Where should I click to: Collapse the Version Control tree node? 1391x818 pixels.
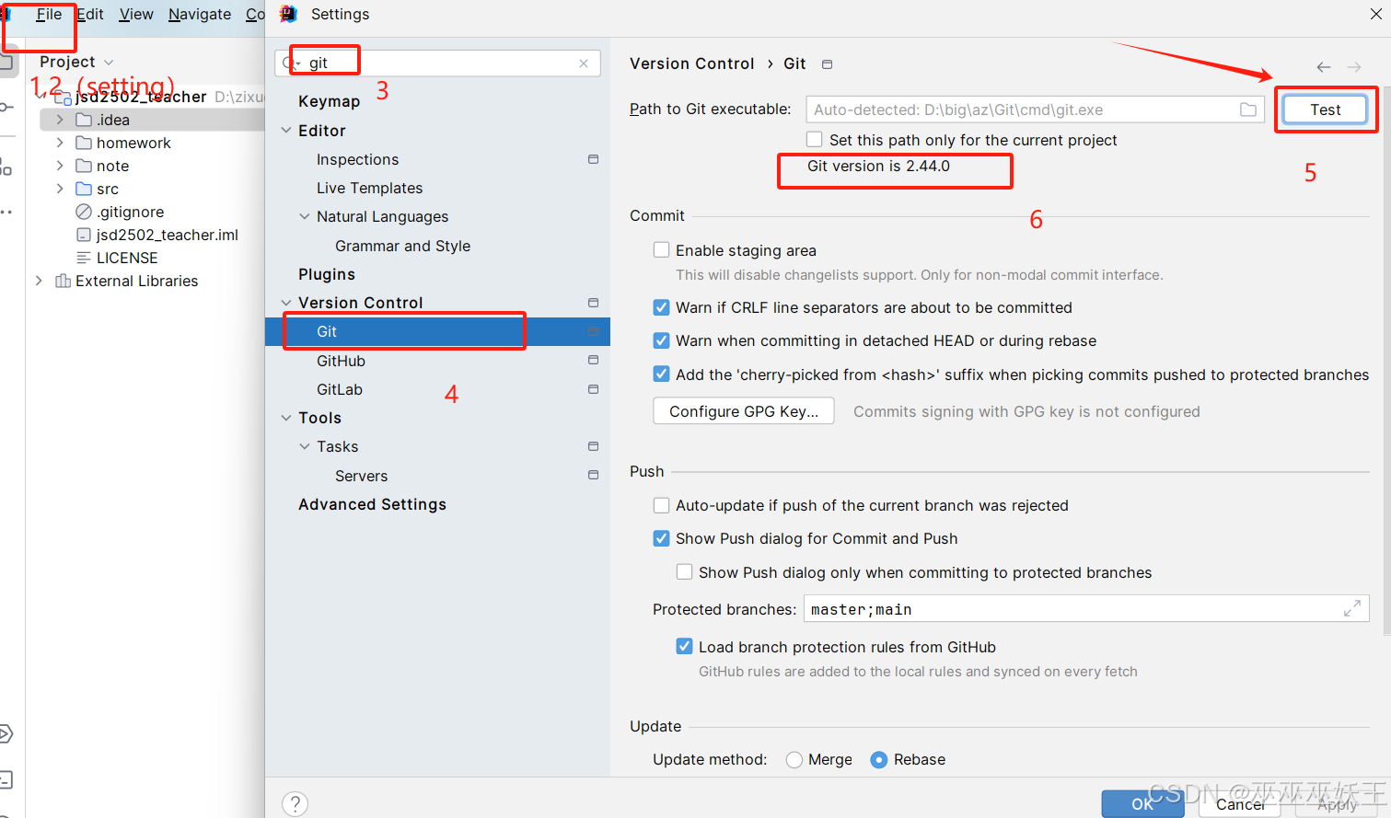[x=286, y=302]
